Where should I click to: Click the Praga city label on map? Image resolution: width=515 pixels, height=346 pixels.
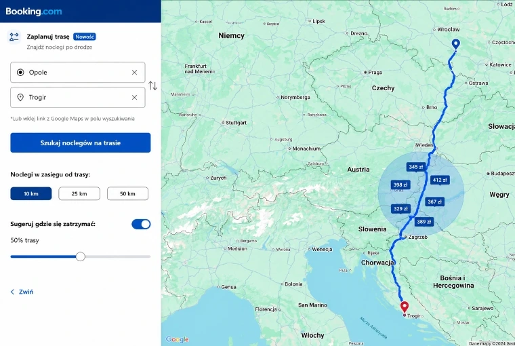pos(375,73)
